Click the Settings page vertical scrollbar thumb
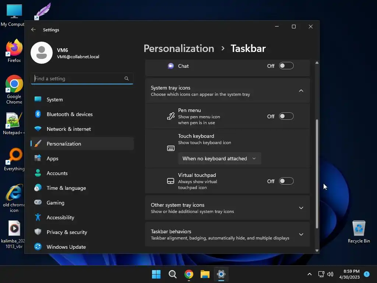This screenshot has height=283, width=377. (x=317, y=174)
